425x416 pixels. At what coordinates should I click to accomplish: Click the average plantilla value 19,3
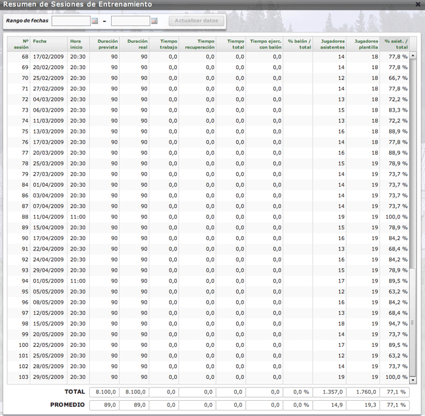[x=363, y=405]
